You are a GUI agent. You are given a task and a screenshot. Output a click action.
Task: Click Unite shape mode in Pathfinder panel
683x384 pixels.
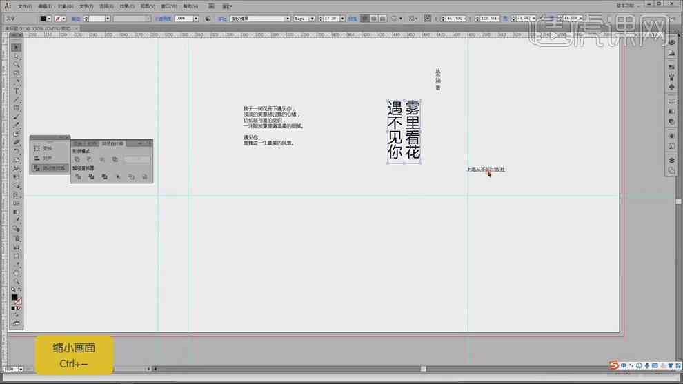point(77,160)
